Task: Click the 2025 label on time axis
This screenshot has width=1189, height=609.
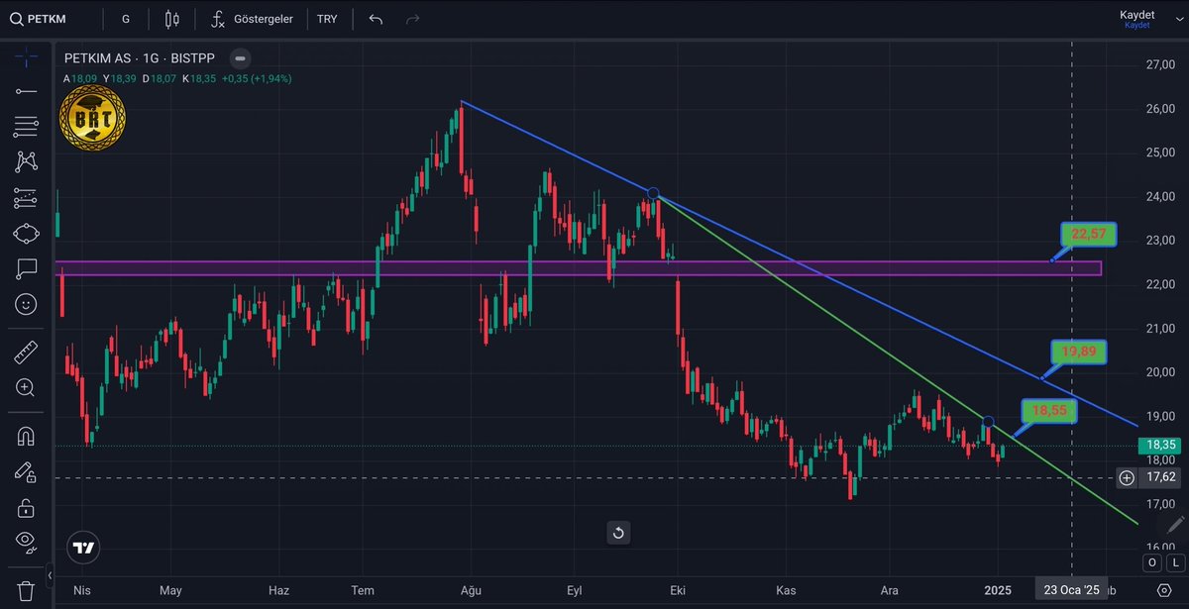Action: tap(998, 590)
